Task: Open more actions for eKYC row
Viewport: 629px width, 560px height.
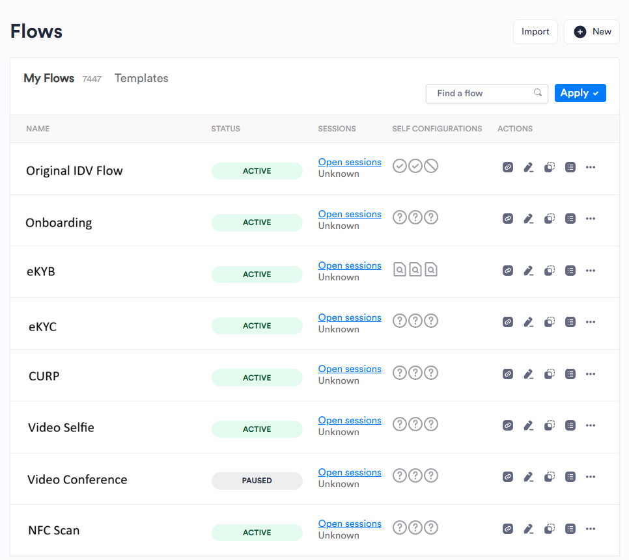Action: point(591,322)
